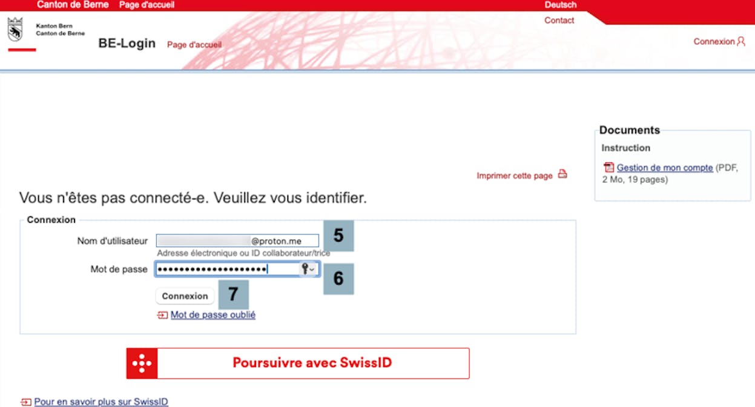The width and height of the screenshot is (755, 407).
Task: Open the password autofill chevron dropdown
Action: (312, 269)
